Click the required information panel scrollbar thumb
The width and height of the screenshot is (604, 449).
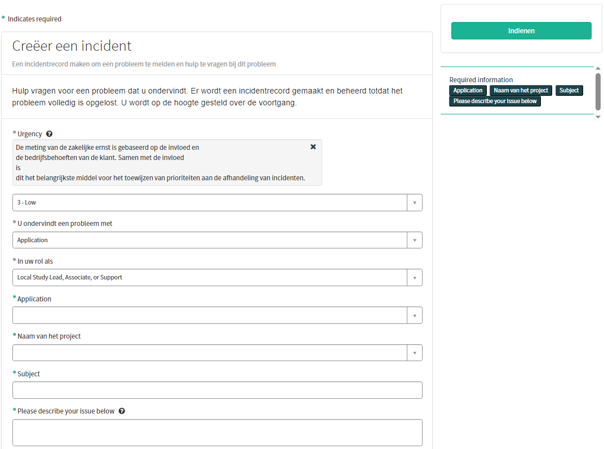[x=598, y=92]
